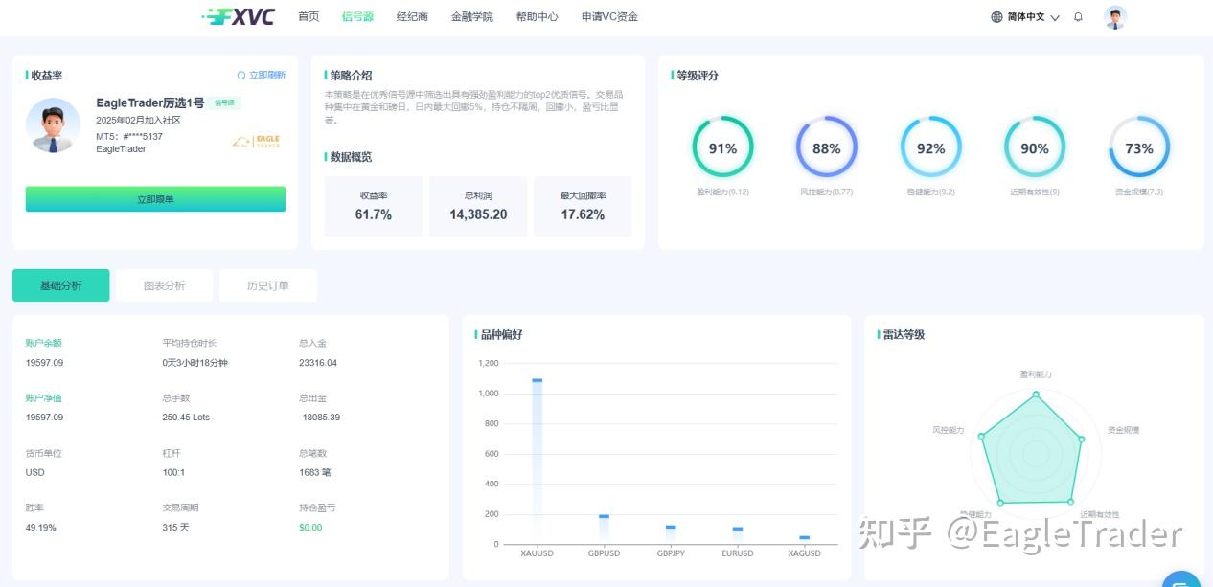Open the 经纪商 menu item
This screenshot has width=1213, height=587.
pyautogui.click(x=412, y=16)
